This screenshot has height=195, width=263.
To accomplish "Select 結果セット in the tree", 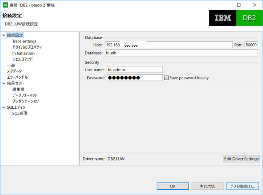I will [x=15, y=83].
